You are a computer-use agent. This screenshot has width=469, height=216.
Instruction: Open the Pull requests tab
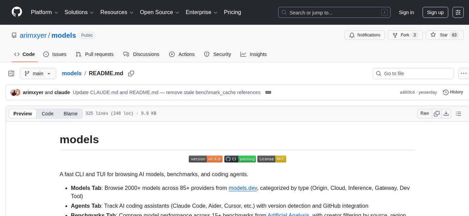coord(94,54)
